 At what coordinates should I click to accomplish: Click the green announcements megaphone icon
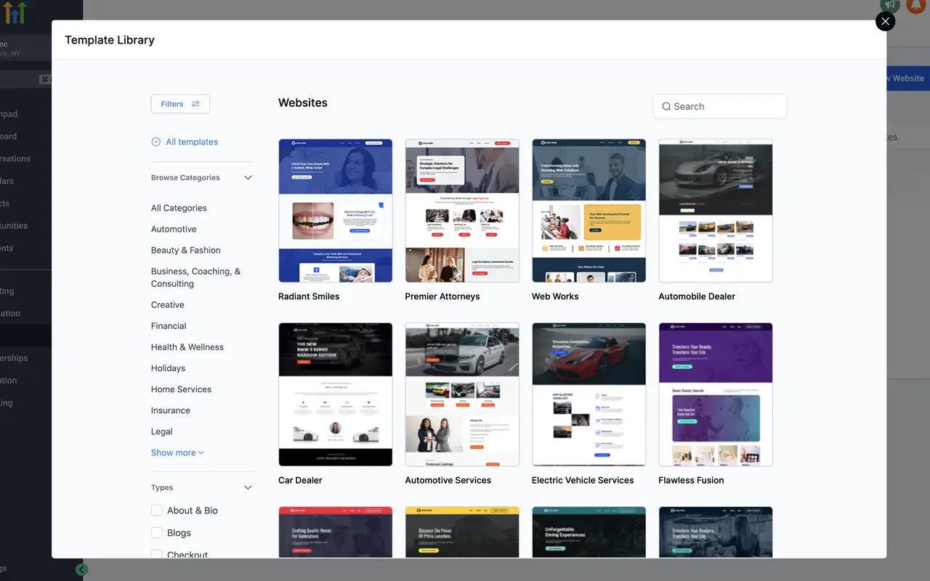click(890, 5)
